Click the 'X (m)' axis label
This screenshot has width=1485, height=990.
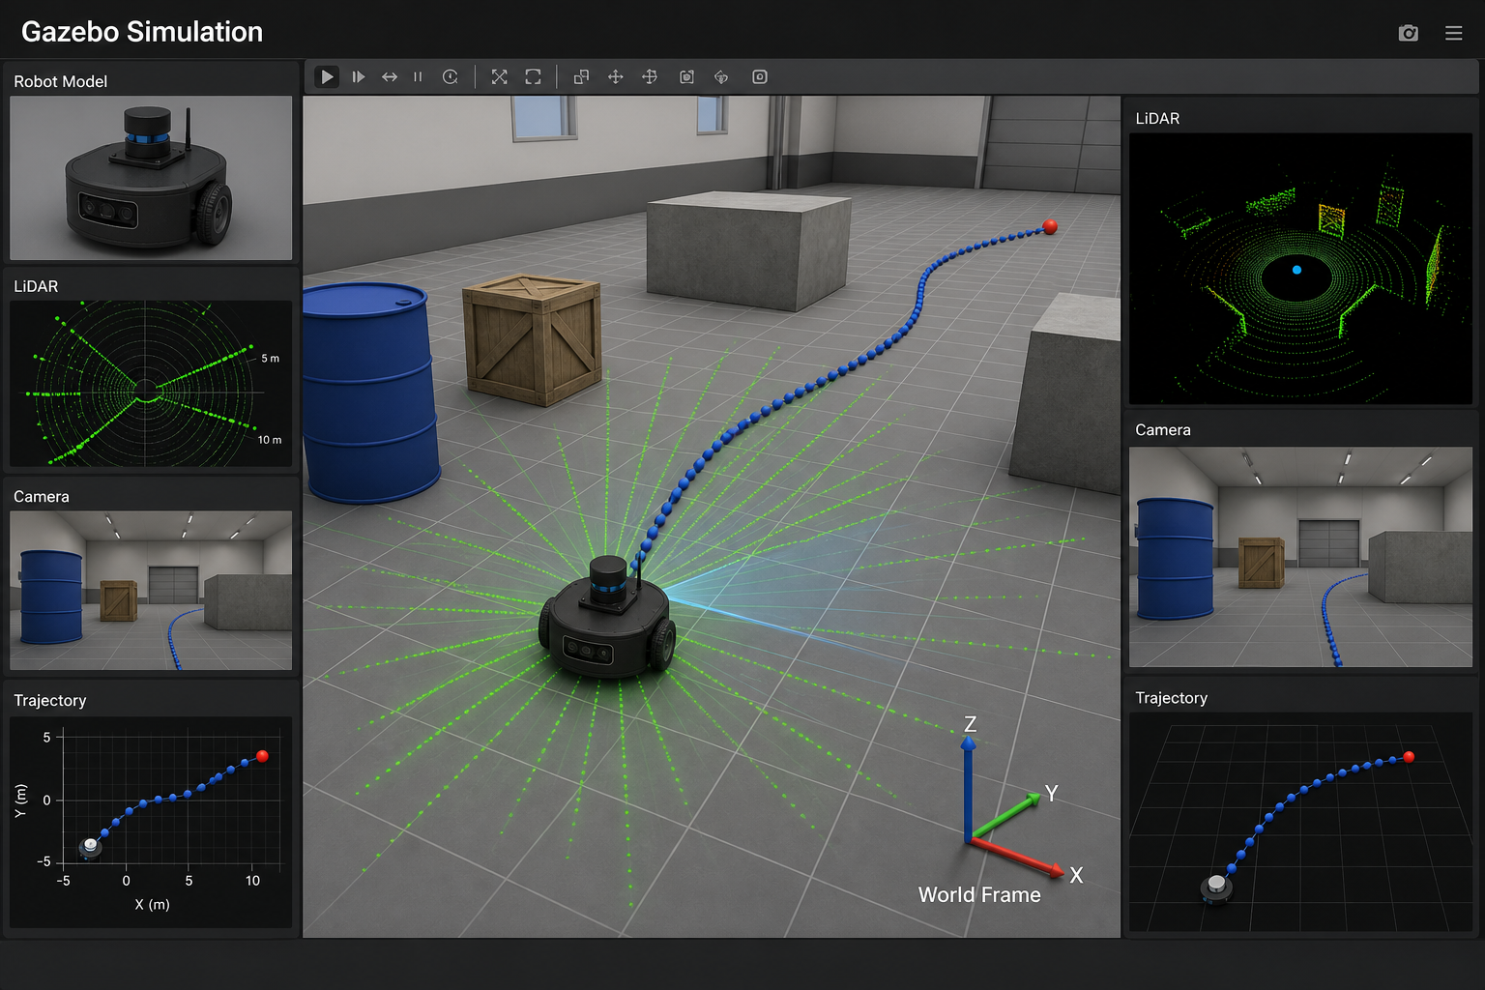153,905
